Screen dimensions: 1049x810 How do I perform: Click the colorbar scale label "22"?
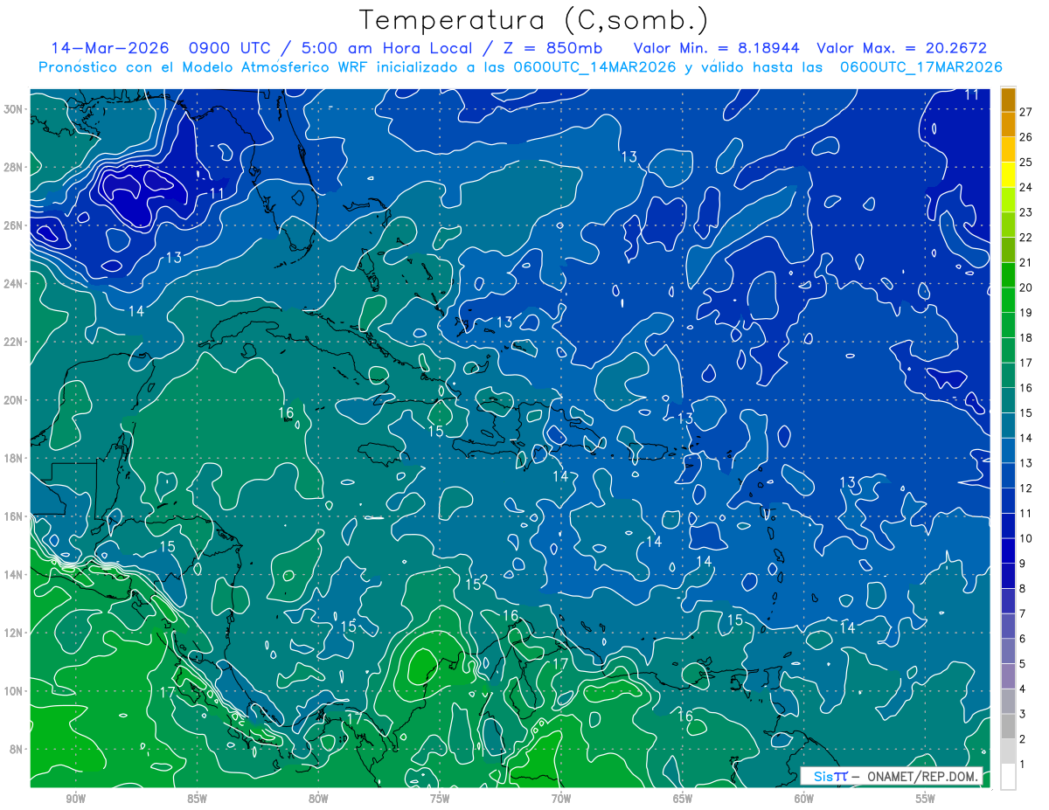(1026, 238)
